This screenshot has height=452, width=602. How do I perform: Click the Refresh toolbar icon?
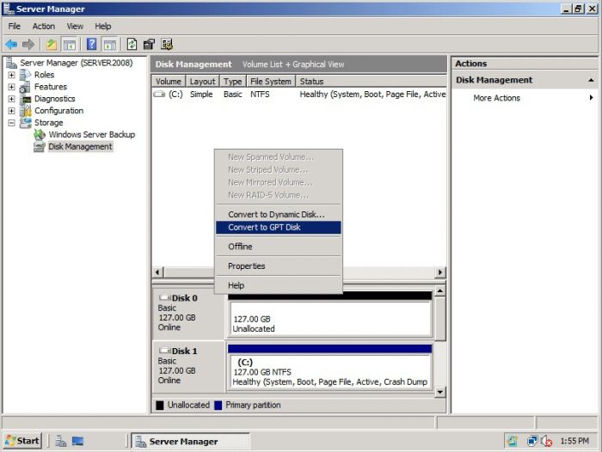(x=132, y=45)
